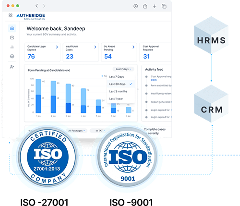Click the browser share icon

145,6
